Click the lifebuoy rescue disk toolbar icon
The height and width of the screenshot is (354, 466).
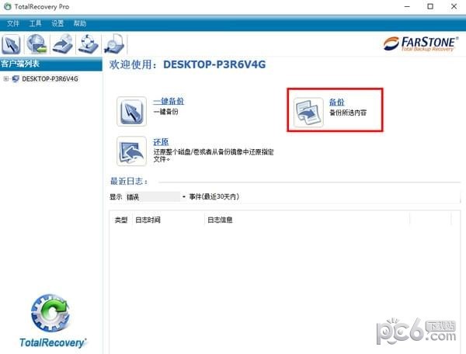pyautogui.click(x=88, y=44)
